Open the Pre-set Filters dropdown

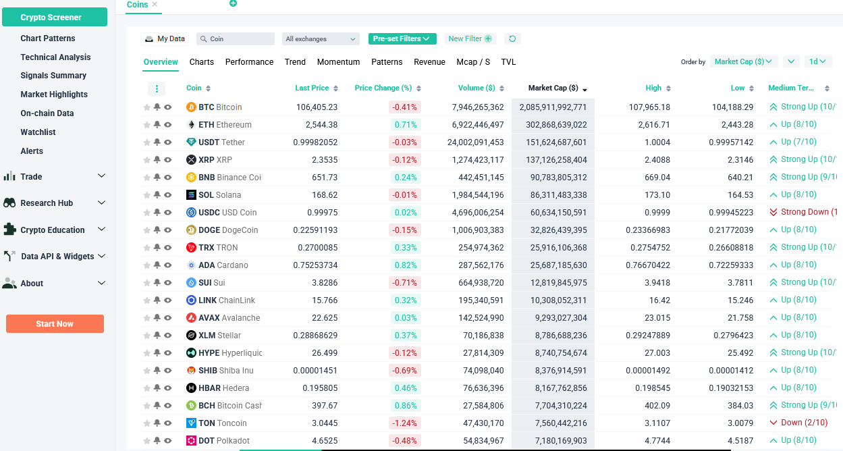coord(402,39)
